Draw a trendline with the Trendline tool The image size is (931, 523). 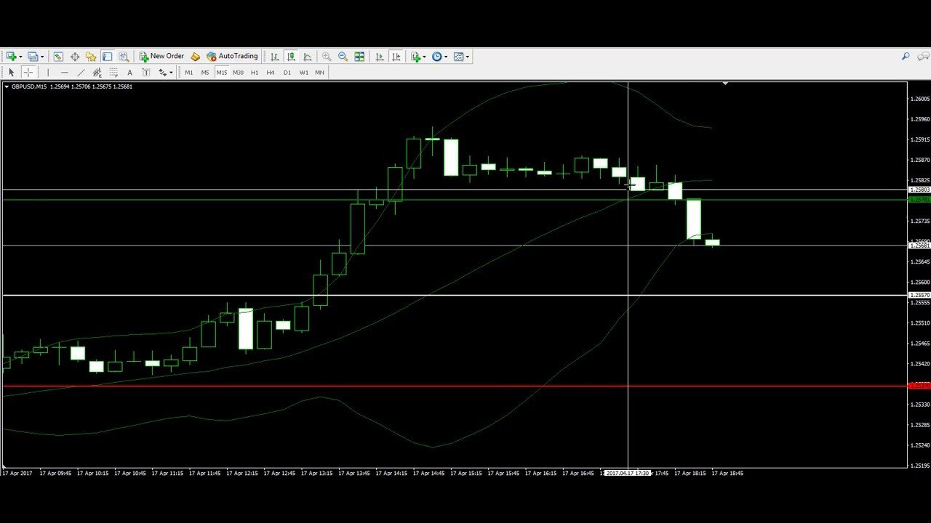(x=80, y=73)
